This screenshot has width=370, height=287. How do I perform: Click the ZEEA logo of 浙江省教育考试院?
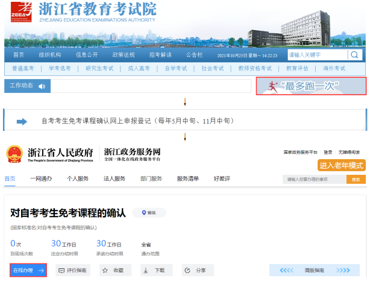coord(22,12)
